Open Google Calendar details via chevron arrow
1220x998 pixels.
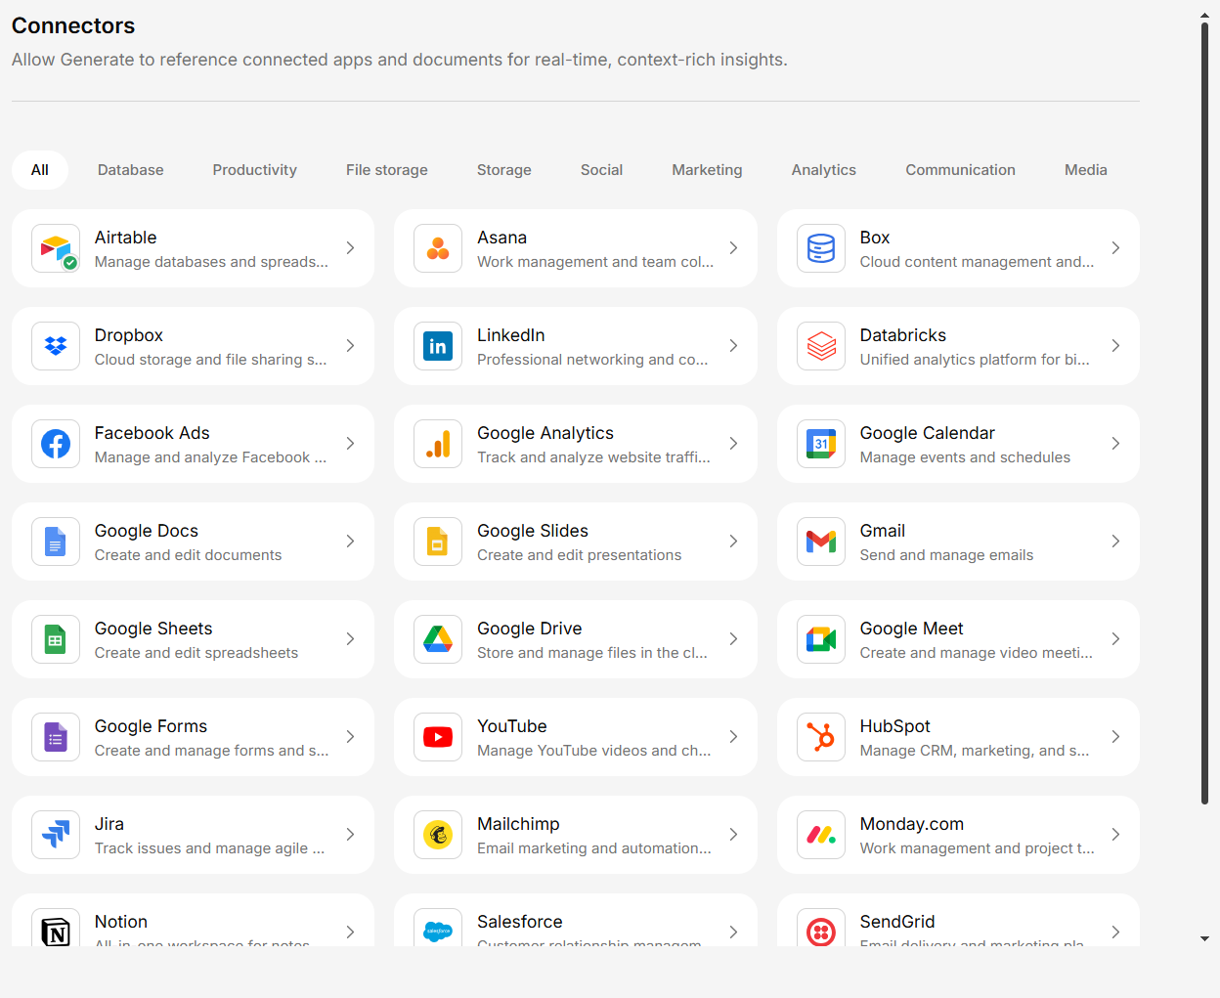(x=1115, y=444)
